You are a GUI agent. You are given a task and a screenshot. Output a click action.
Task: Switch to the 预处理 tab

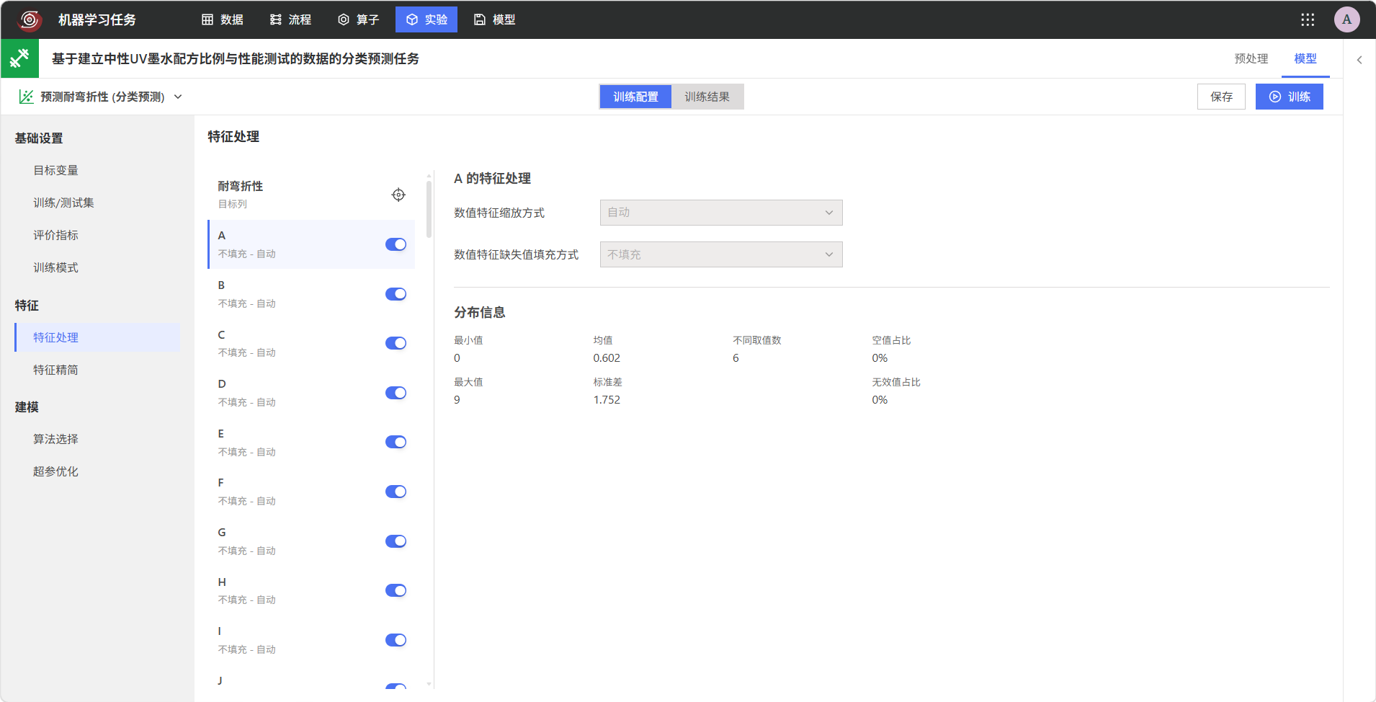point(1251,58)
